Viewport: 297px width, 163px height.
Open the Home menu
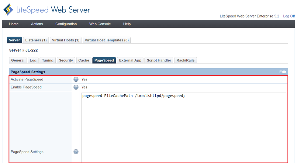pyautogui.click(x=14, y=24)
